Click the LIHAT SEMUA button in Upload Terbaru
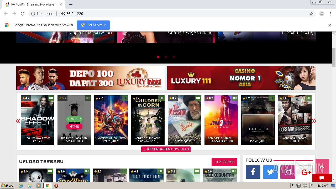 click(224, 162)
